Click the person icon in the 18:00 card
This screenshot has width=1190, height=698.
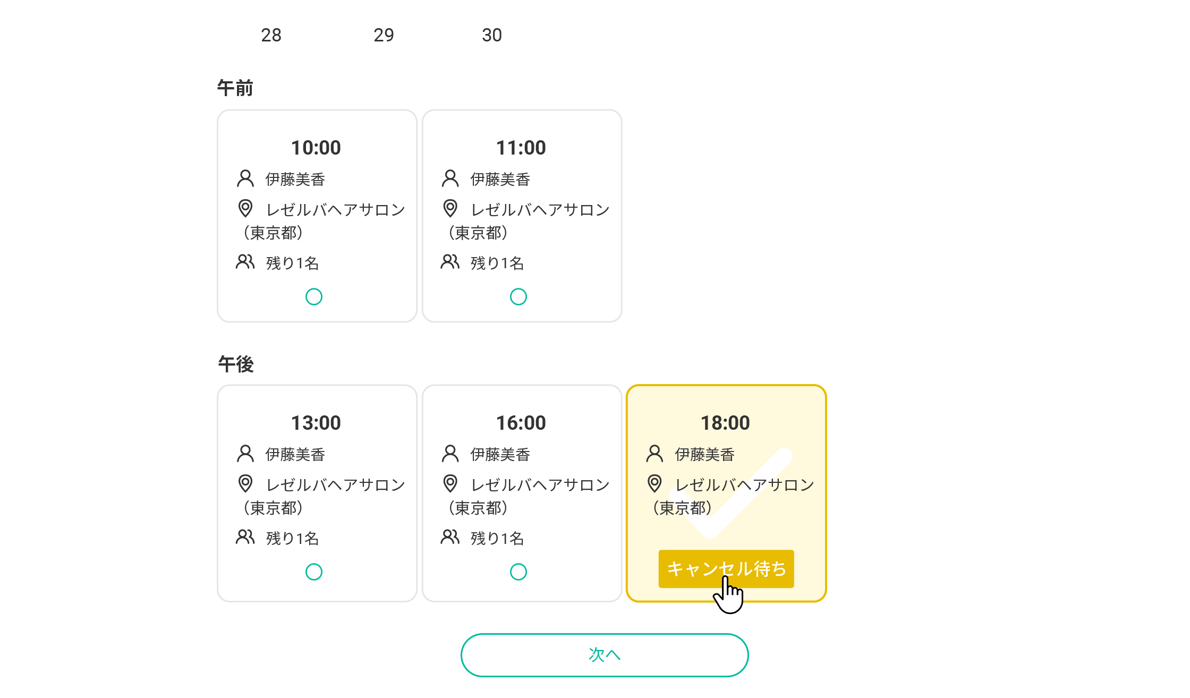click(654, 454)
